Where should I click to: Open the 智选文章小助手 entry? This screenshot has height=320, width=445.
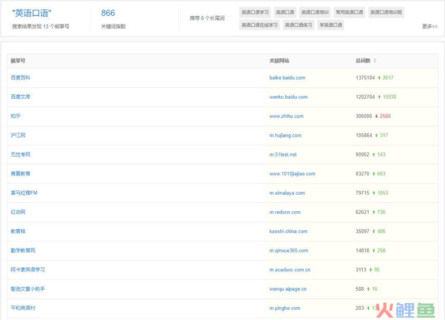[28, 289]
